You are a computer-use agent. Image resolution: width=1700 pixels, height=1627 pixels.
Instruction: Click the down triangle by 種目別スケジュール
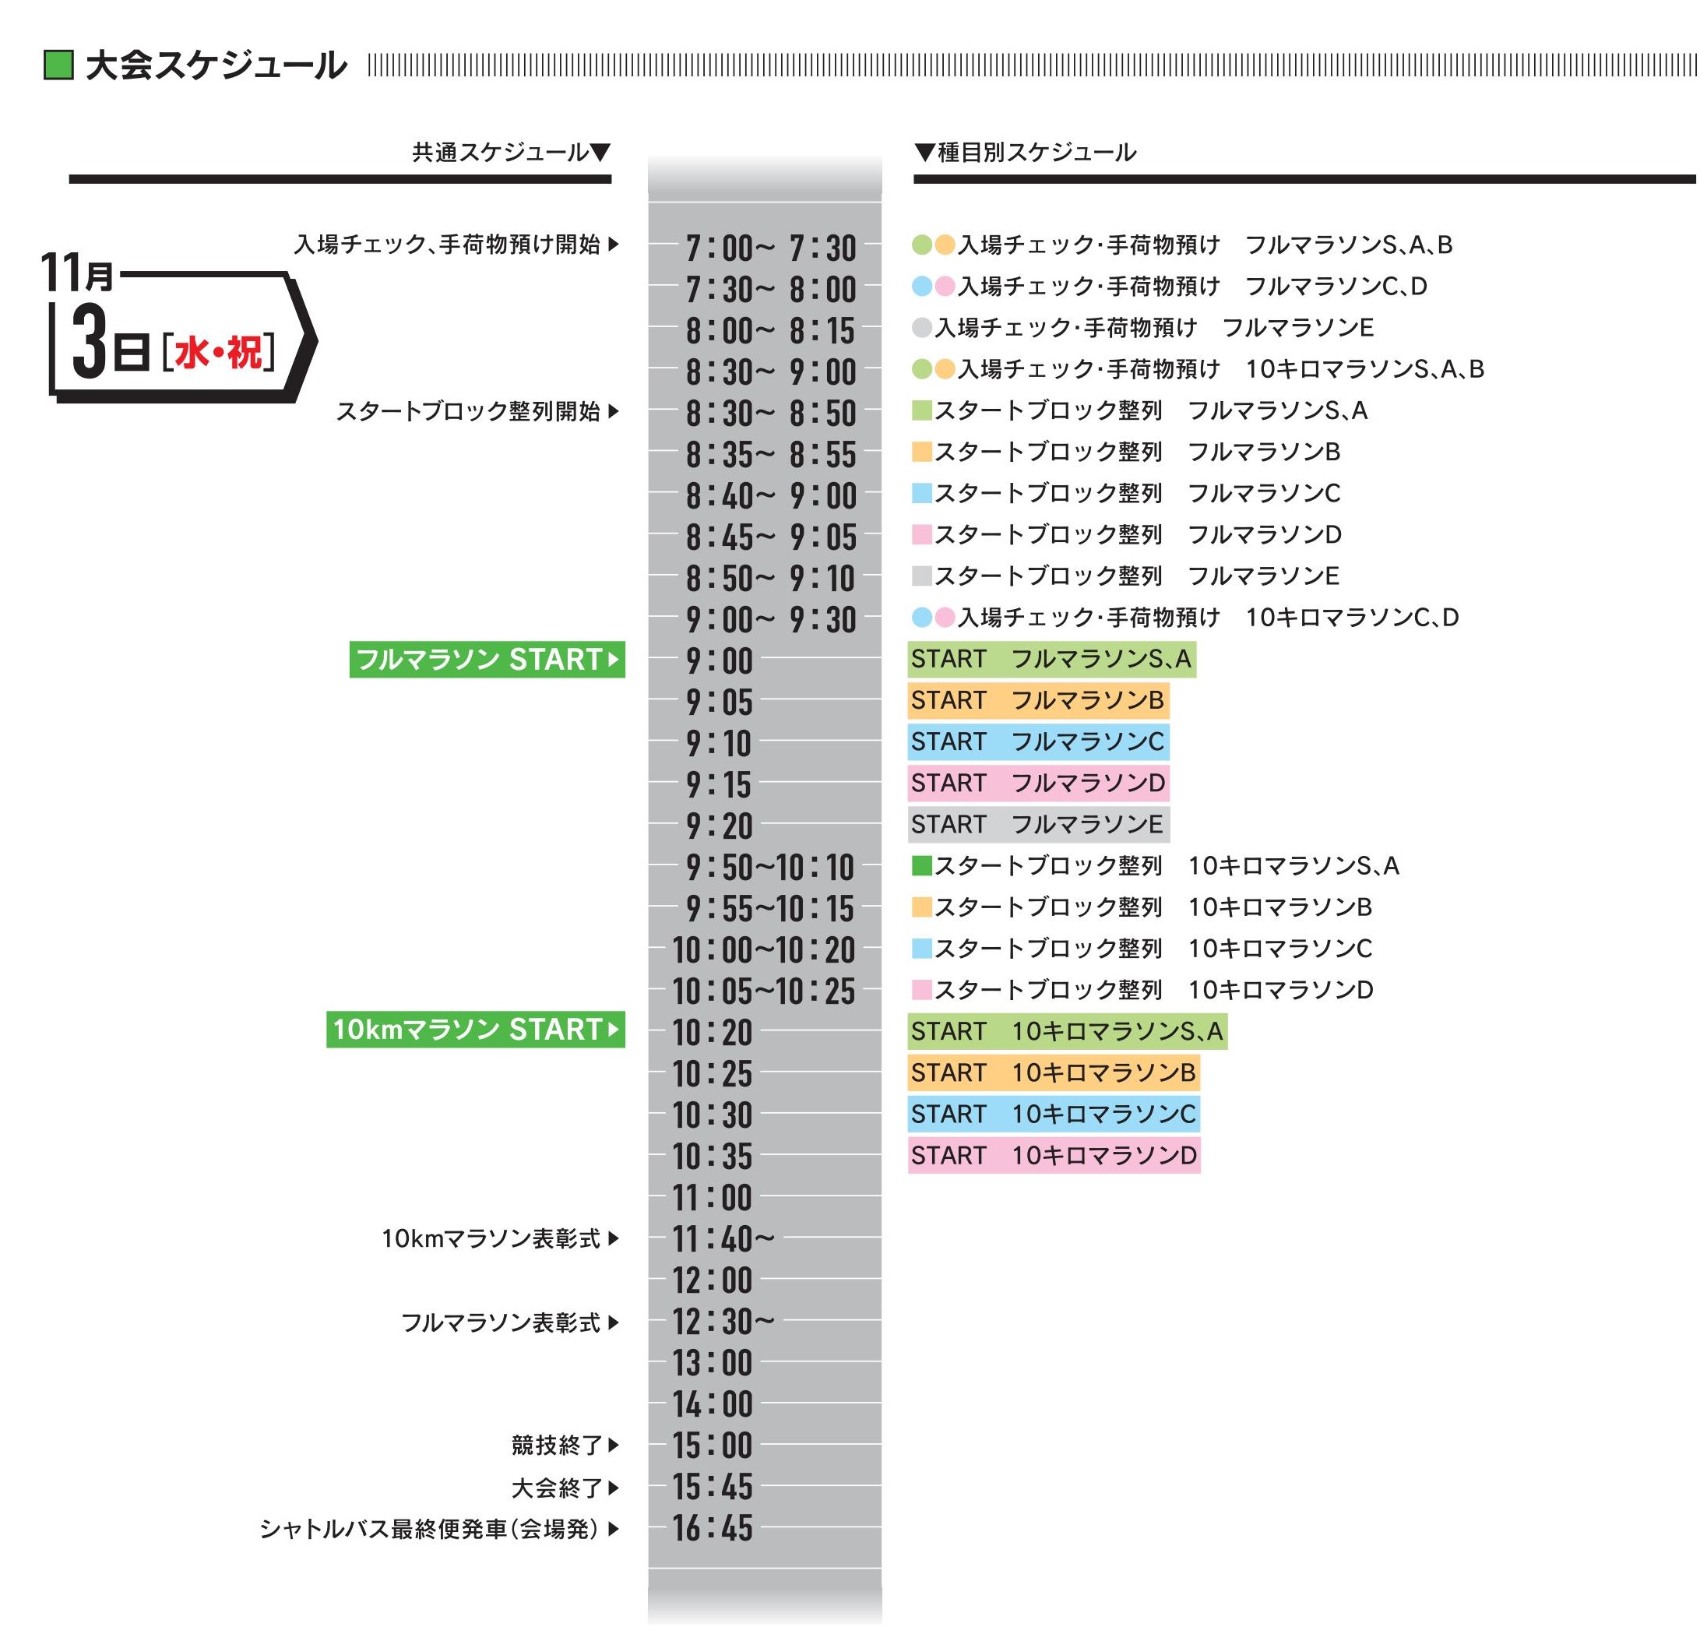pyautogui.click(x=924, y=153)
